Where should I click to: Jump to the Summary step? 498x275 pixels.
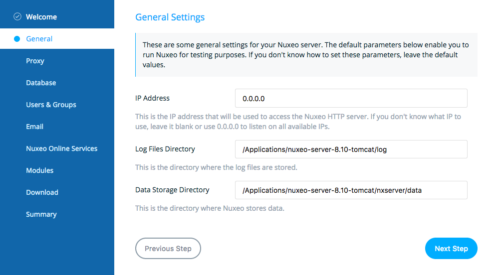[x=41, y=214]
